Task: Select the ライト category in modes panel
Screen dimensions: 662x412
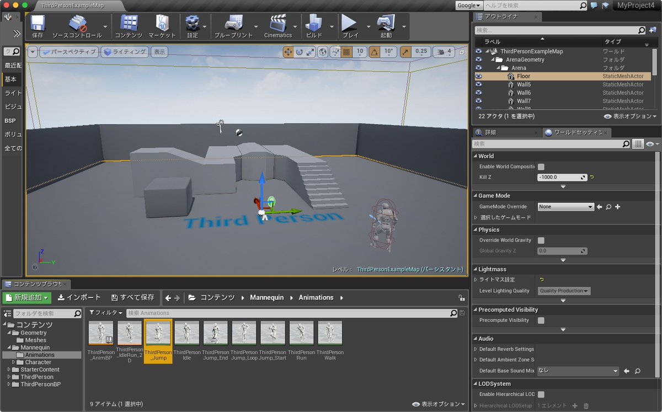Action: (13, 93)
